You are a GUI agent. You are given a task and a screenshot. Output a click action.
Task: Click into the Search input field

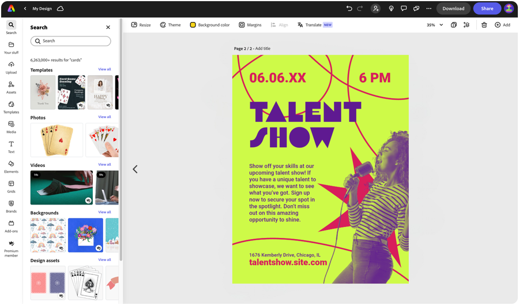pos(70,41)
